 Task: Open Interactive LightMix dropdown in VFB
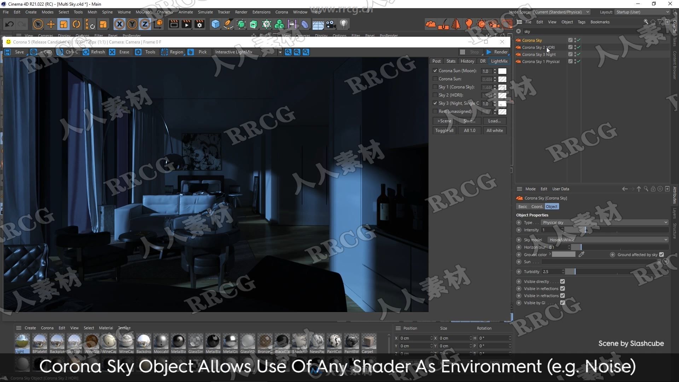coord(248,52)
